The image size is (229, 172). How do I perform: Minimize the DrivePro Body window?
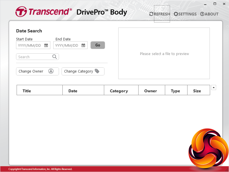[x=205, y=4]
